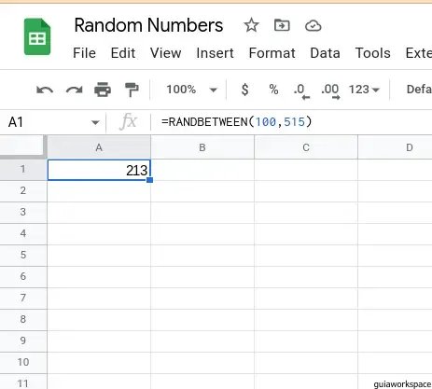
Task: Expand the A1 name box dropdown
Action: [95, 122]
